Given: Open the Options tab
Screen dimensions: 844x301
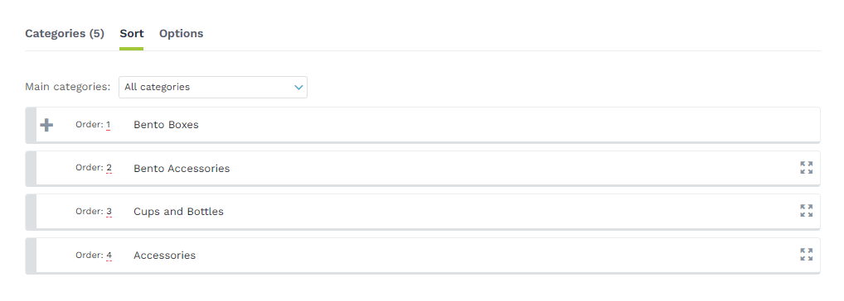Looking at the screenshot, I should coord(181,33).
